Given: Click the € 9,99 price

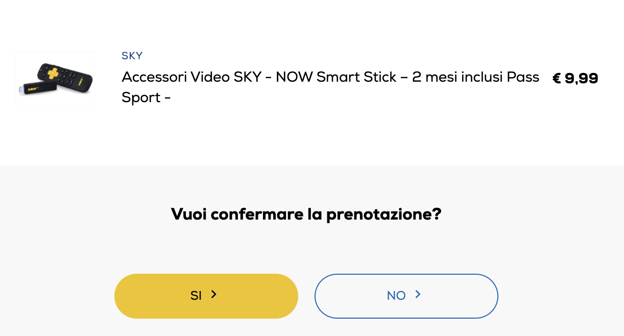Looking at the screenshot, I should pyautogui.click(x=575, y=79).
